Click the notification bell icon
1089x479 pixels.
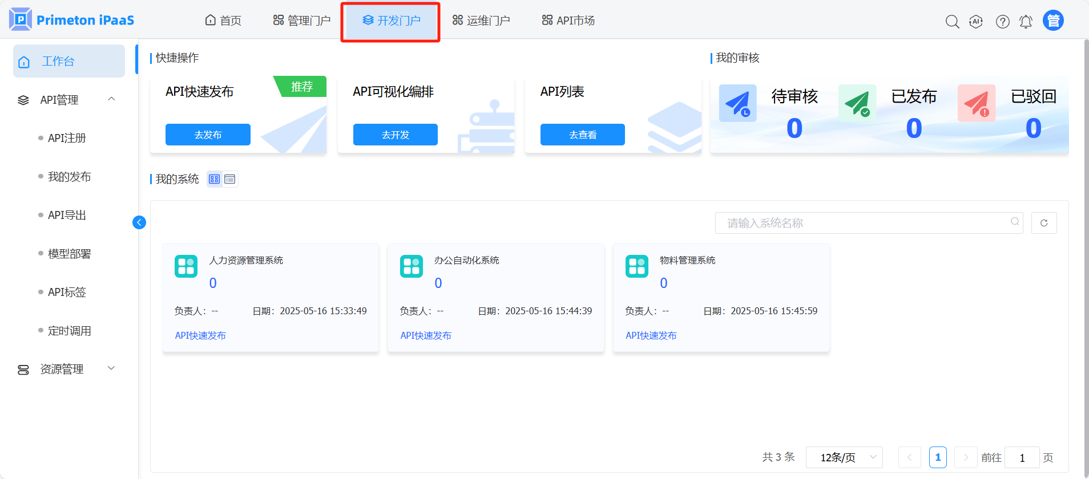(x=1026, y=22)
